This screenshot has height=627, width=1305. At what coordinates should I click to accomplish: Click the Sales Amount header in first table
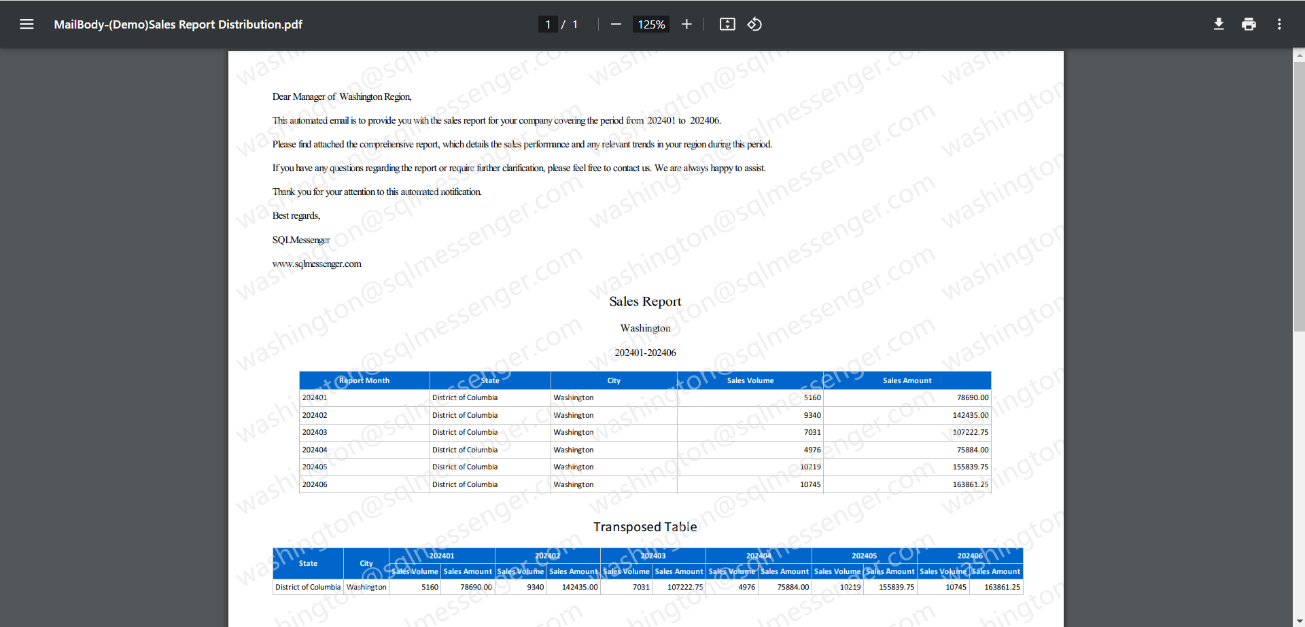(907, 380)
